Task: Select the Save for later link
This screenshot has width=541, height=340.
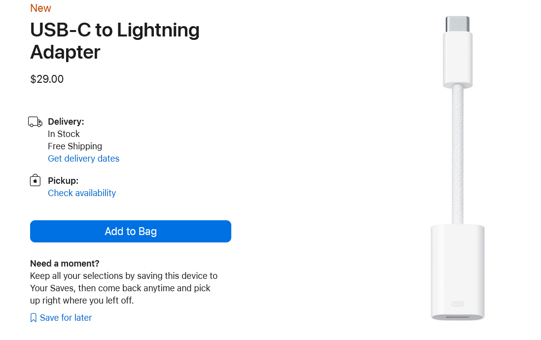Action: [x=66, y=318]
